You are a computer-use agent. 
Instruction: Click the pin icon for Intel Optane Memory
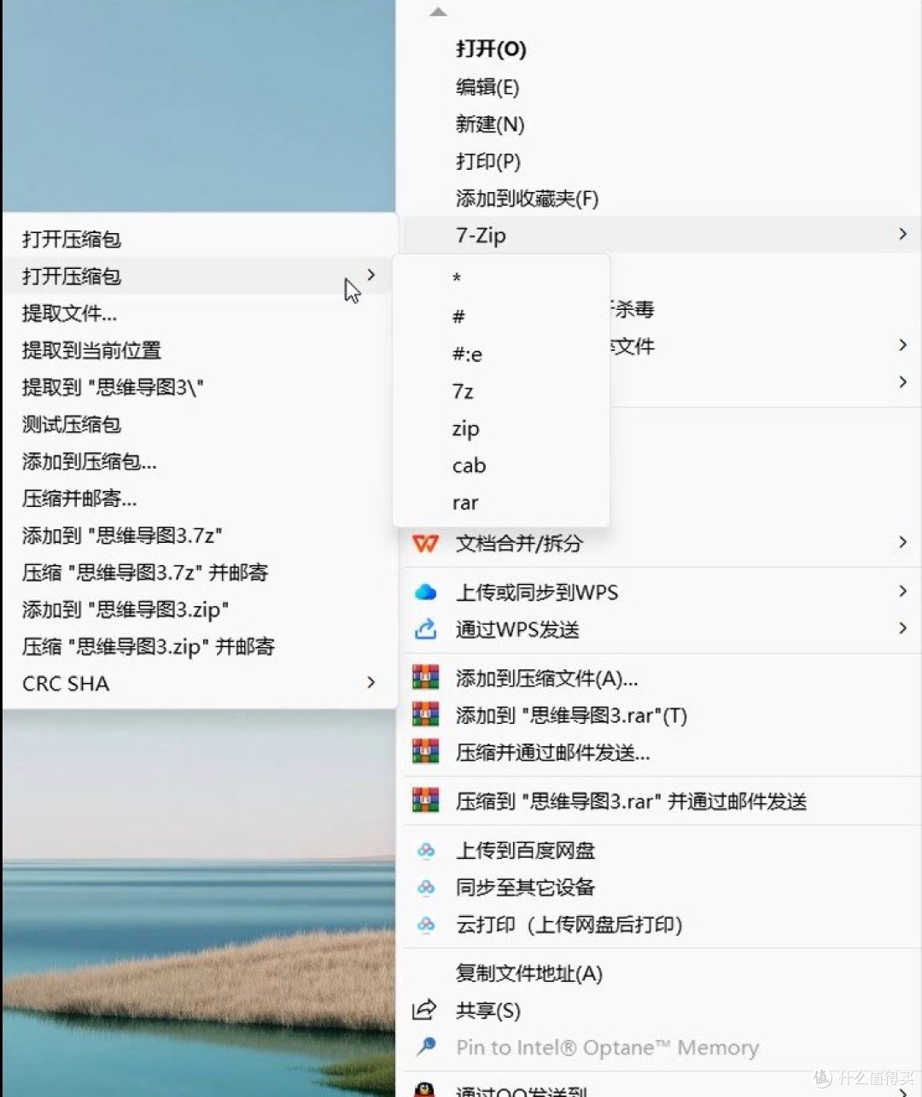pos(425,1047)
